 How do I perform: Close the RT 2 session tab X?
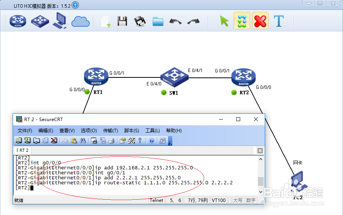(x=260, y=151)
